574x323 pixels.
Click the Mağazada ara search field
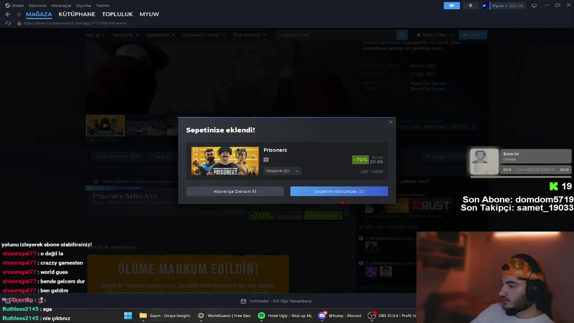pyautogui.click(x=335, y=35)
